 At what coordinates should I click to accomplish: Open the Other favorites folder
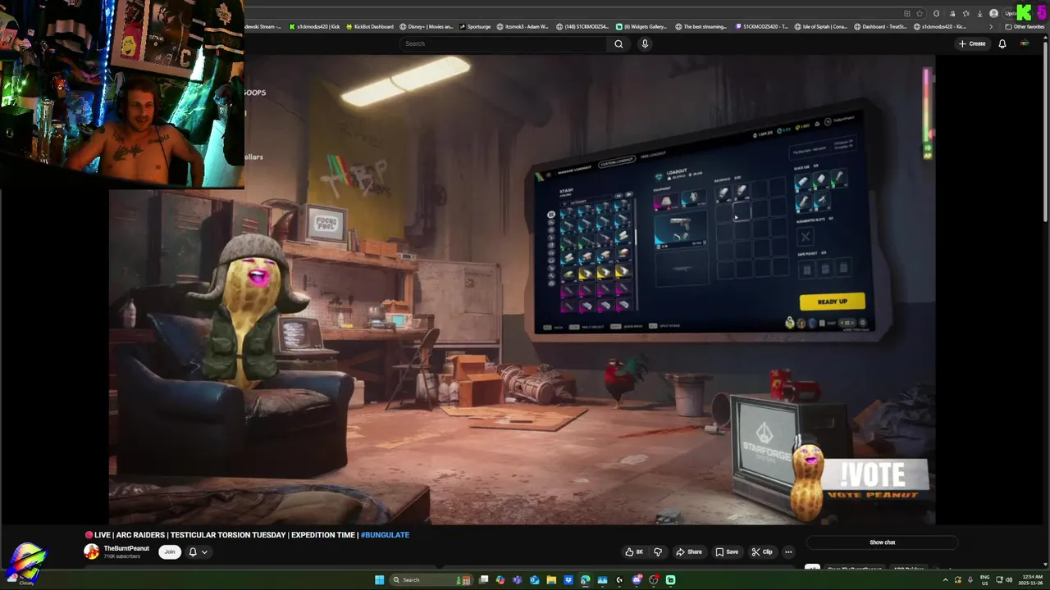click(x=1025, y=26)
